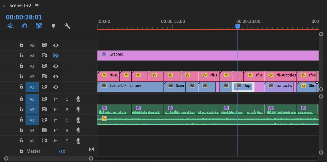Enable snapping with the magnet icon

[x=25, y=26]
